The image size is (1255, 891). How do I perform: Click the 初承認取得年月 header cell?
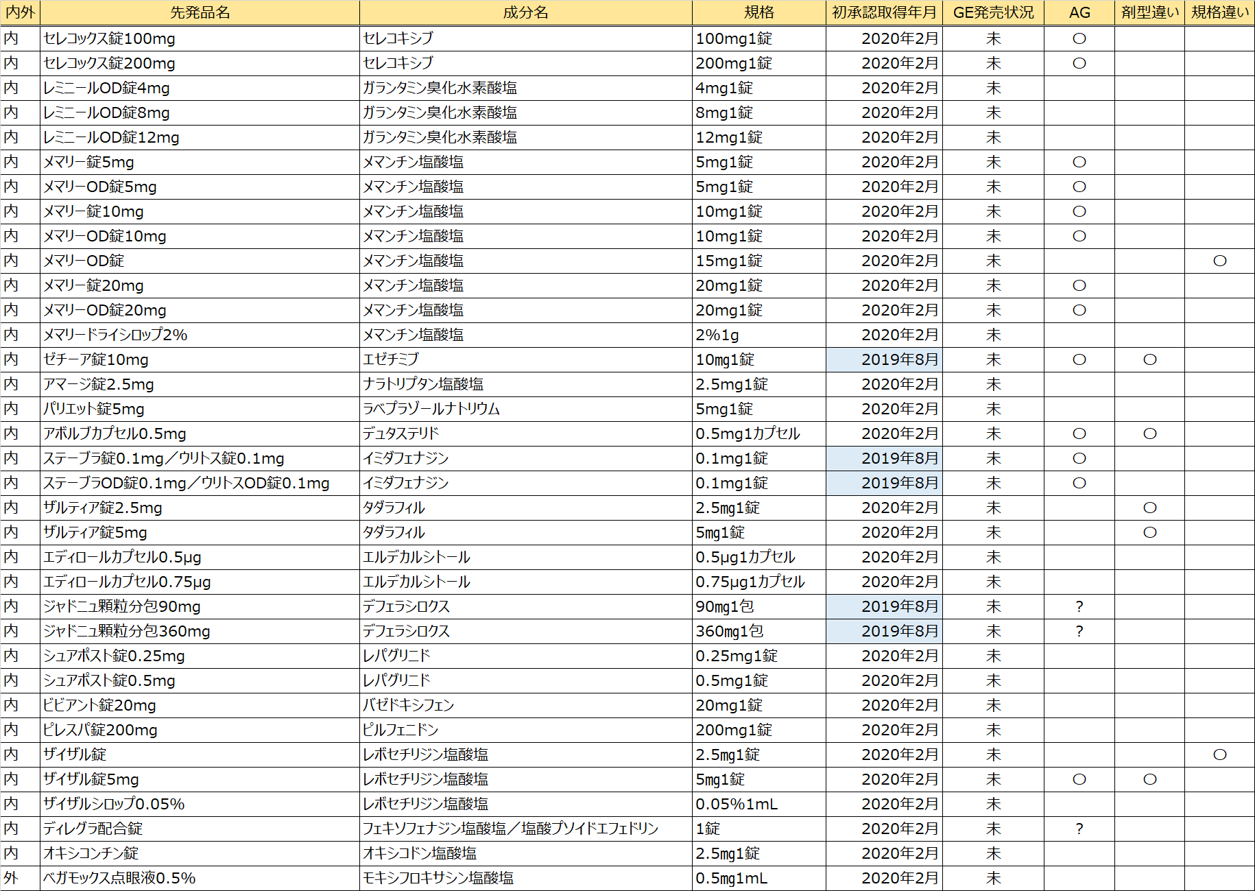click(884, 13)
